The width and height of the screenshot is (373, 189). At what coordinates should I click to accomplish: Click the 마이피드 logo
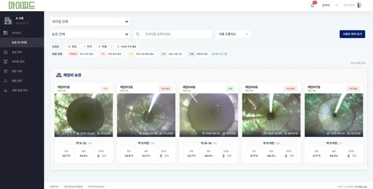pyautogui.click(x=22, y=5)
